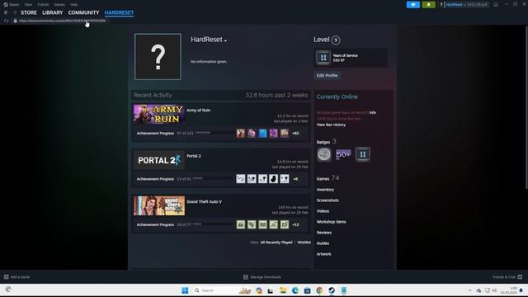
Task: Open second Army of Ruin achievement icon
Action: (252, 133)
